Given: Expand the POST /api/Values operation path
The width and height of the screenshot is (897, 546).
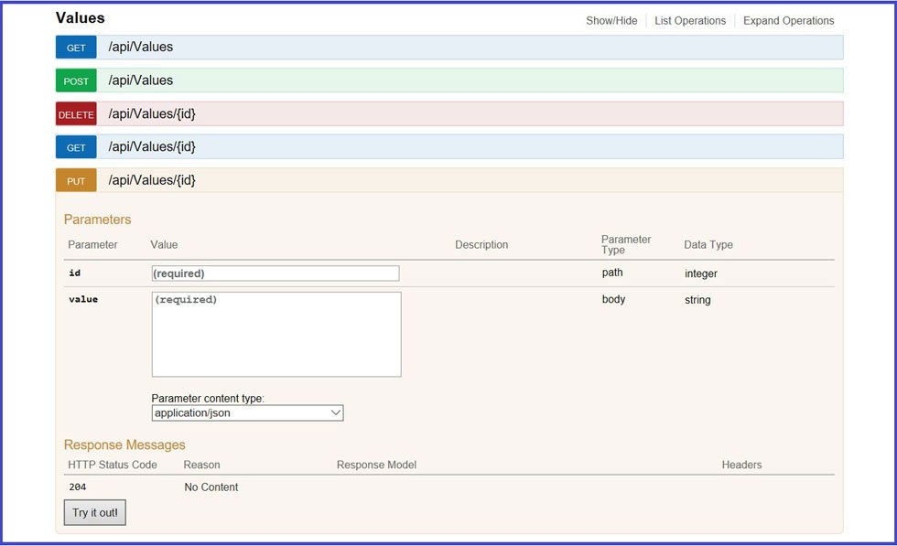Looking at the screenshot, I should tap(140, 80).
